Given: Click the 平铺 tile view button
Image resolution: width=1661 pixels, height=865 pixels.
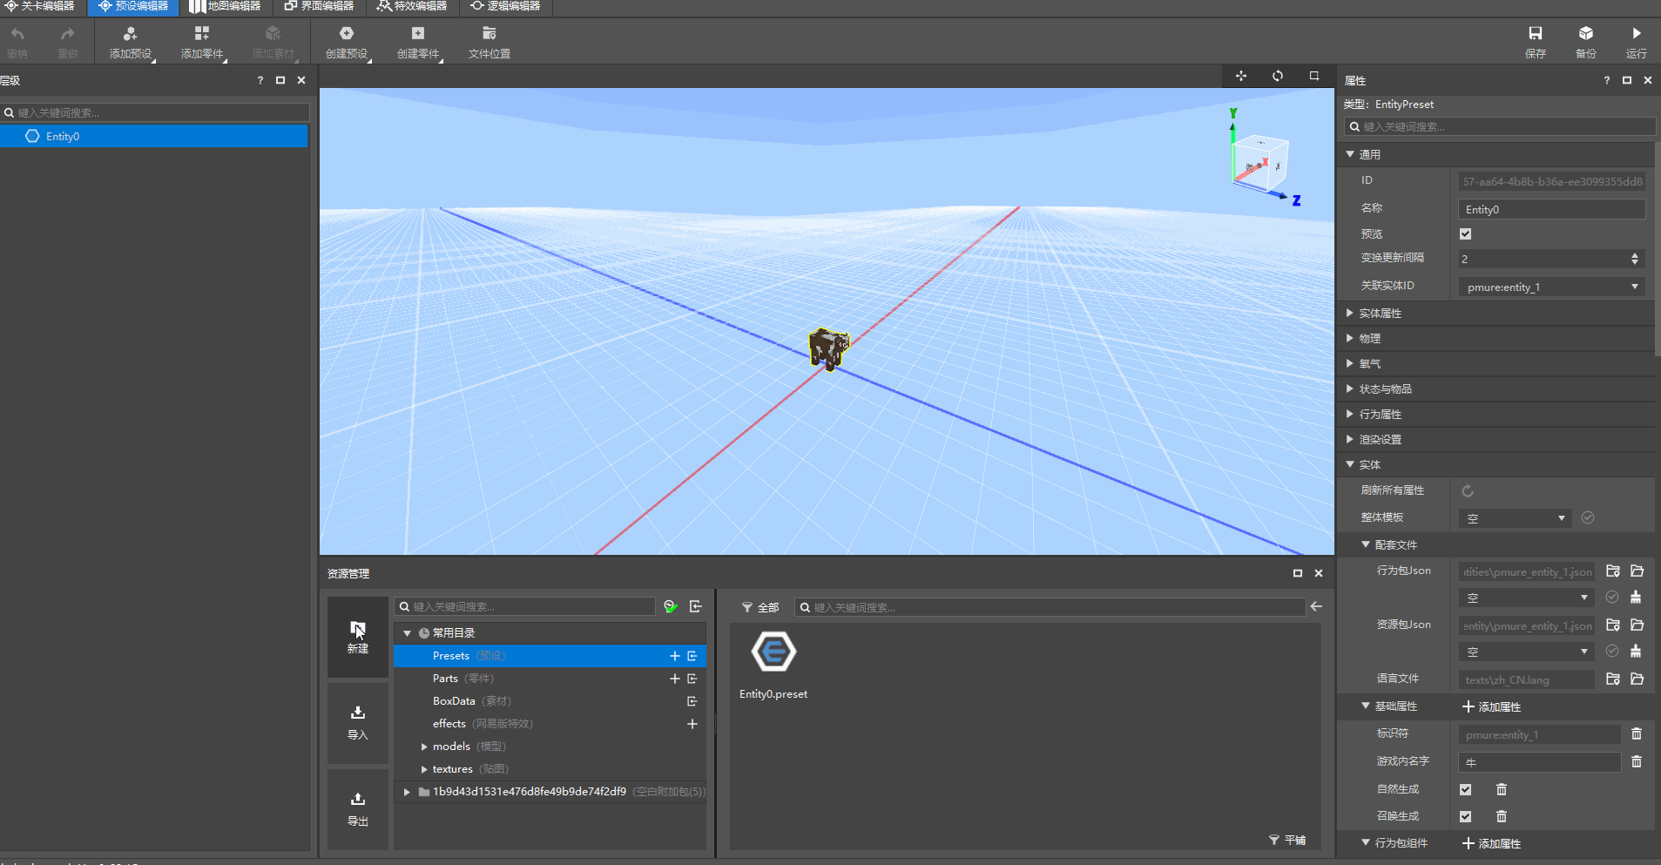Looking at the screenshot, I should click(x=1287, y=840).
